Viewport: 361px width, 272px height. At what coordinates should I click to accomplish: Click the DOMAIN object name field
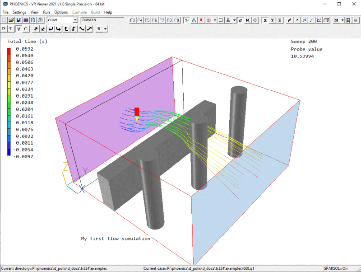pos(102,20)
